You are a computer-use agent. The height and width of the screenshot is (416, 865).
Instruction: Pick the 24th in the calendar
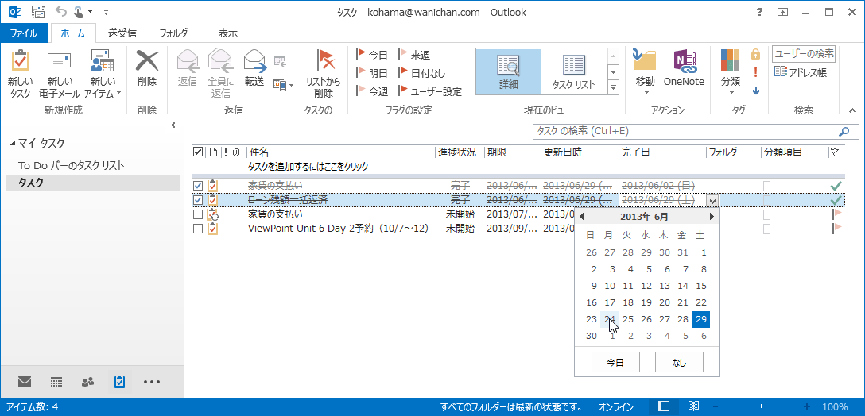tap(610, 319)
